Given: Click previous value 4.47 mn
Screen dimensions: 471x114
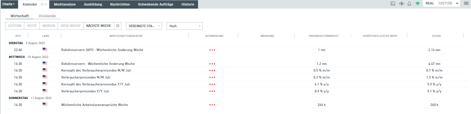Looking at the screenshot, I should (x=434, y=64).
